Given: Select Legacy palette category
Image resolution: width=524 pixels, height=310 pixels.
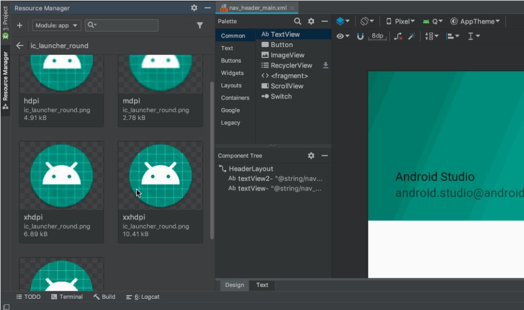Looking at the screenshot, I should tap(230, 123).
